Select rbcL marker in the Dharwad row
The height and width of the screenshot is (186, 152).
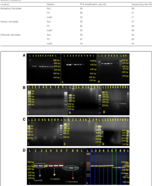pyautogui.click(x=49, y=35)
